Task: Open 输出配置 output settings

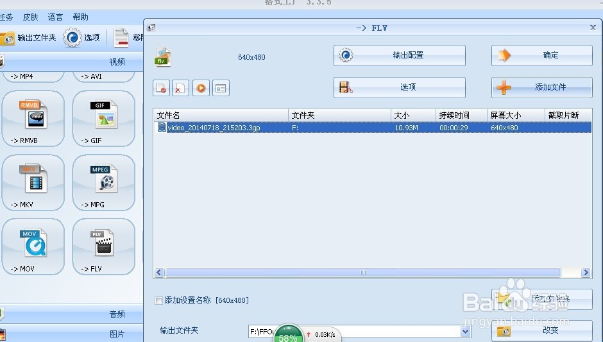Action: pos(400,55)
